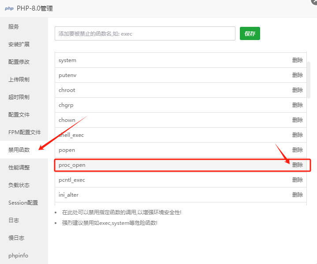Click the function name input field
Screen dimensions: 317x264
(x=145, y=33)
